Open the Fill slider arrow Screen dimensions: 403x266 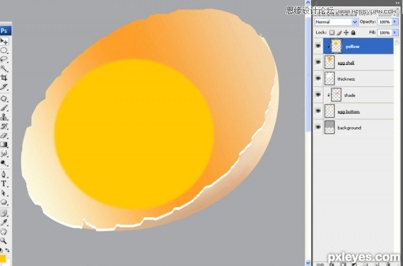395,33
